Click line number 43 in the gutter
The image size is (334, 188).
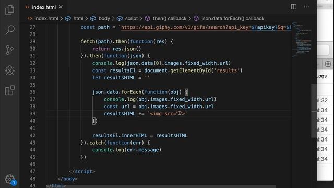click(32, 143)
